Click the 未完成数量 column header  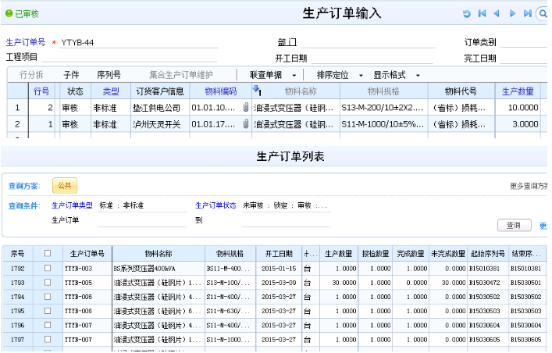(x=448, y=253)
